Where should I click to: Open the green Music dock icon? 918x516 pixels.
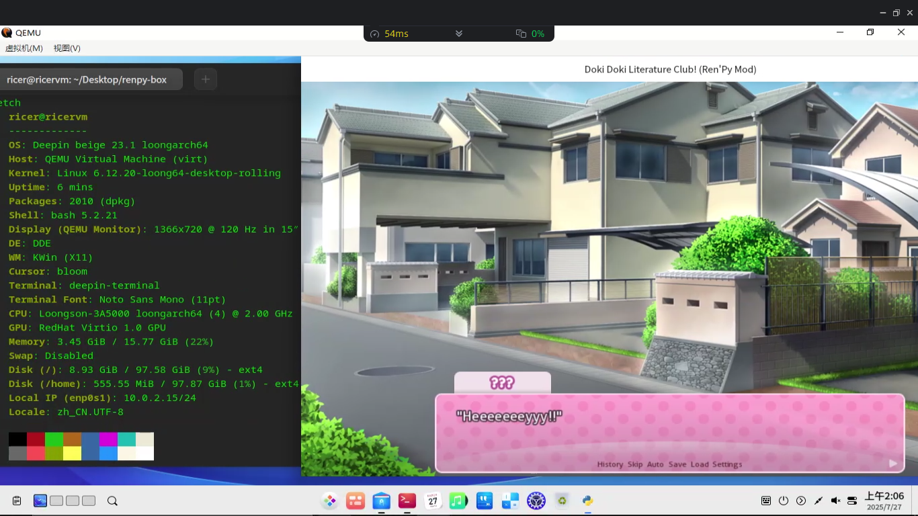458,501
